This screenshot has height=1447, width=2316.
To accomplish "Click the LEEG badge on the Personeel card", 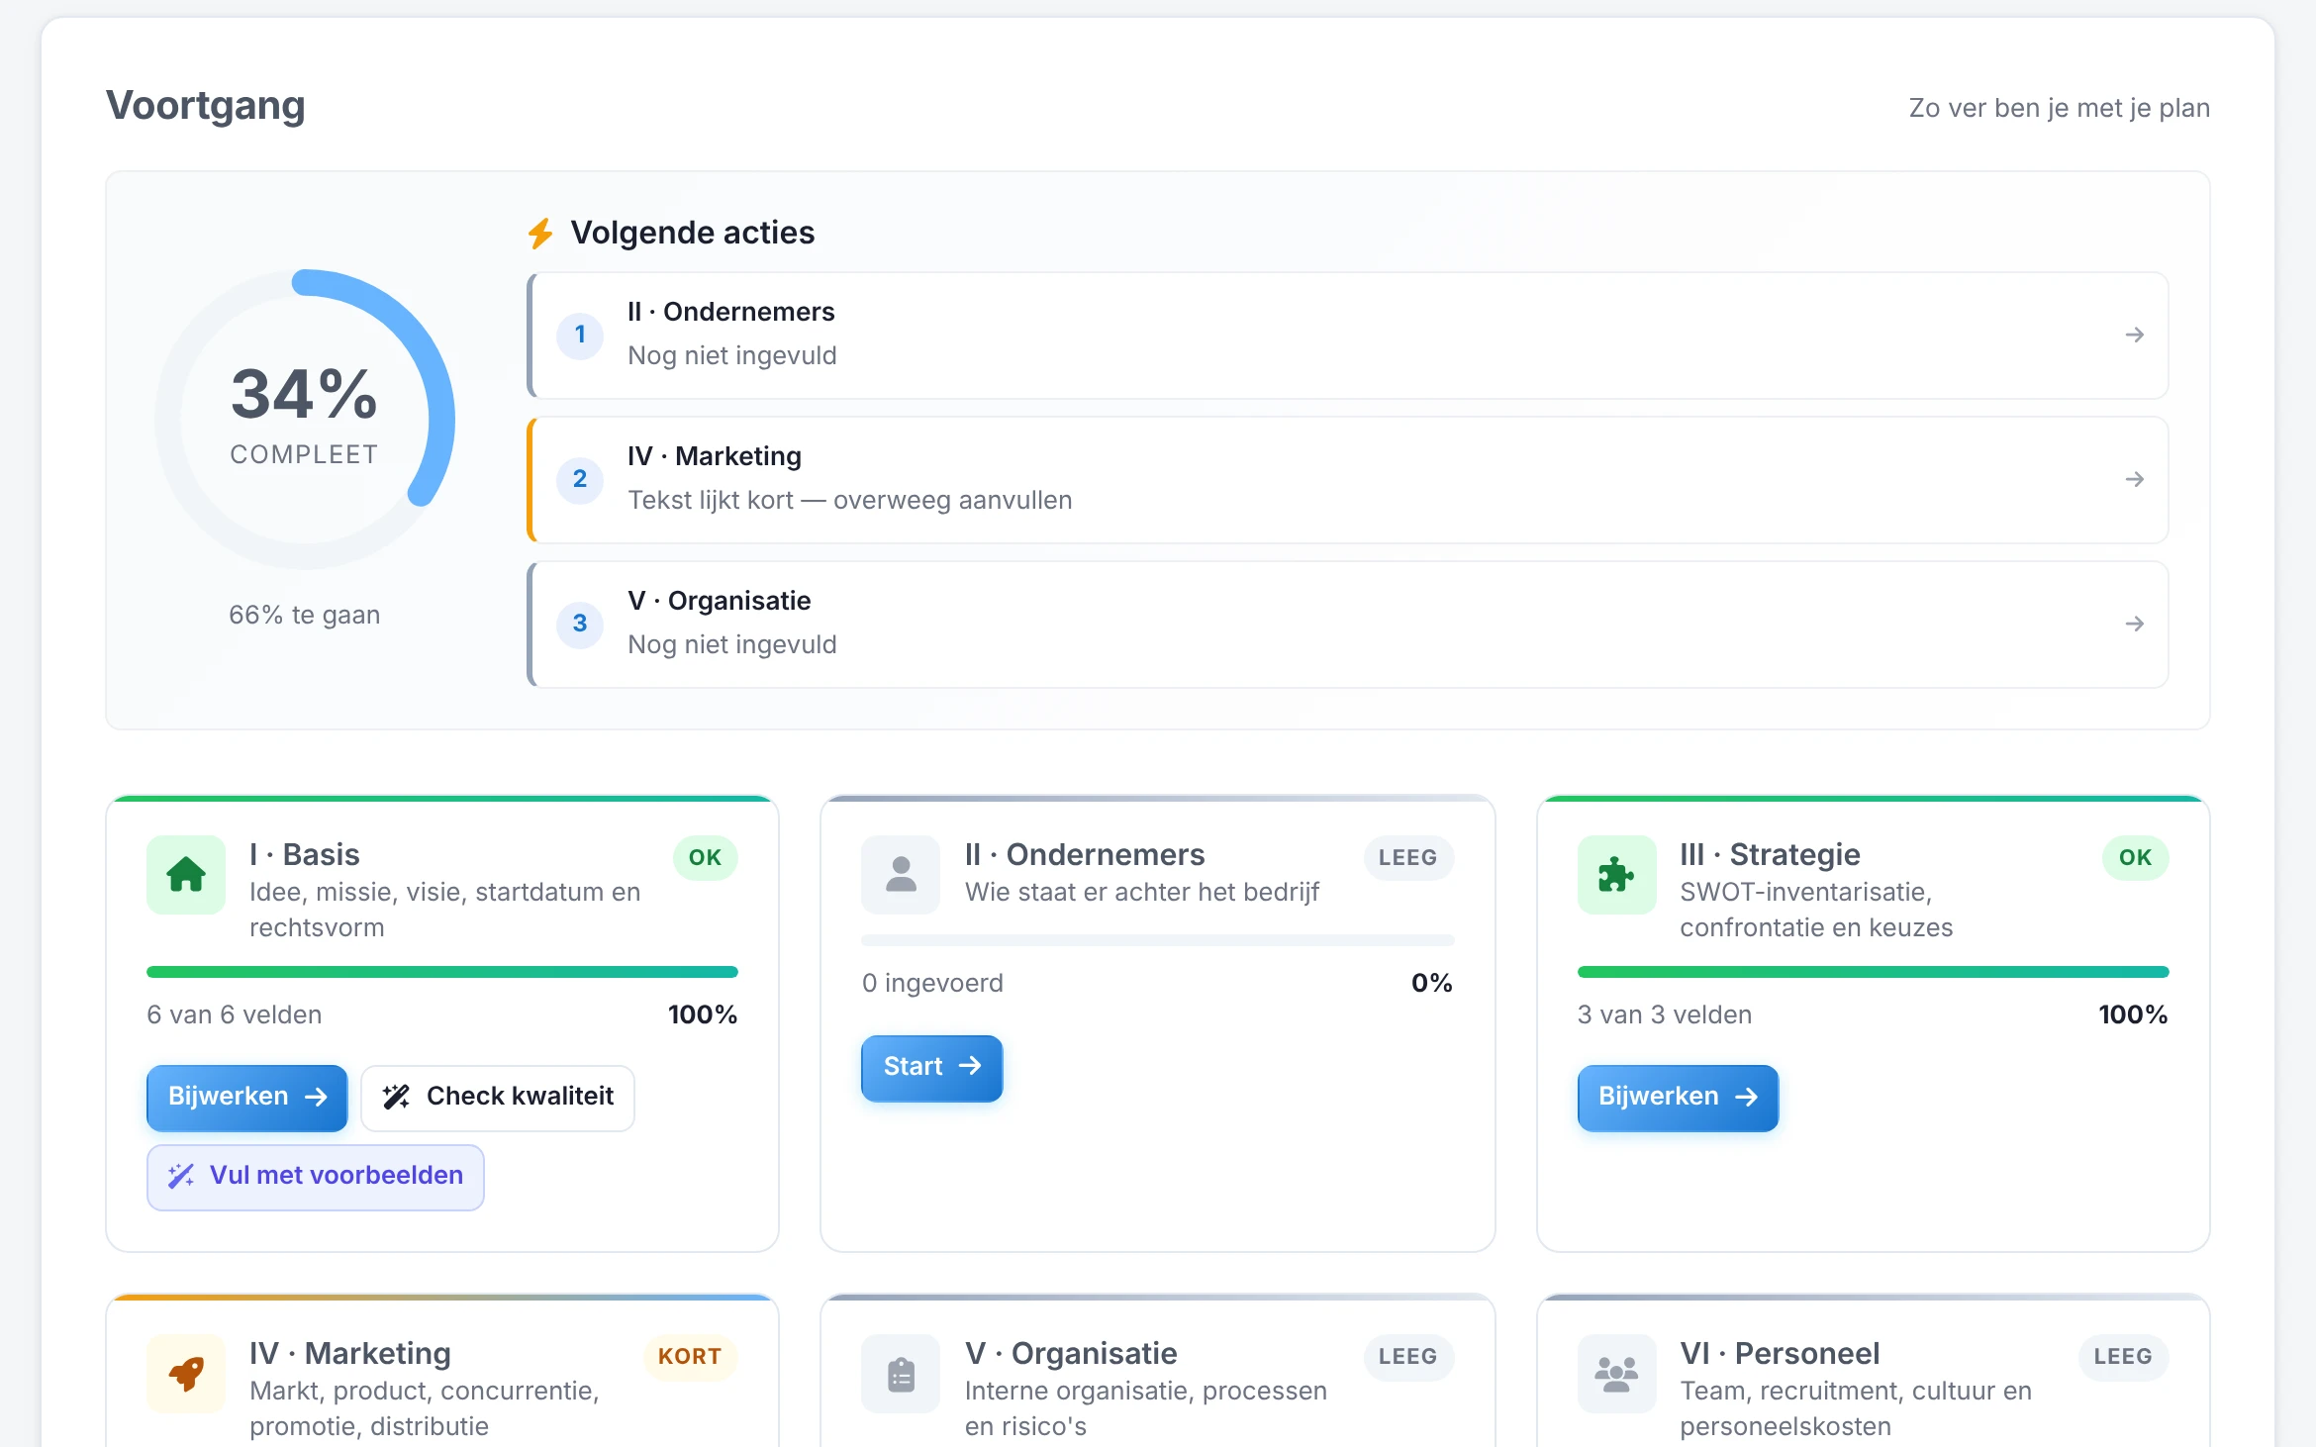I will (2123, 1356).
